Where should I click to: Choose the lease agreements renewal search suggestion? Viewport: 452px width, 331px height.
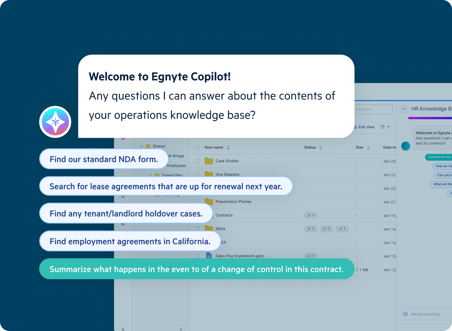coord(166,186)
